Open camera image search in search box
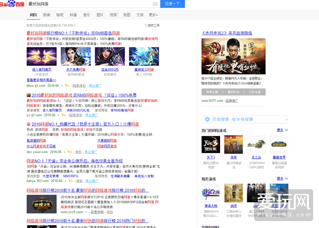The image size is (319, 228). point(155,5)
